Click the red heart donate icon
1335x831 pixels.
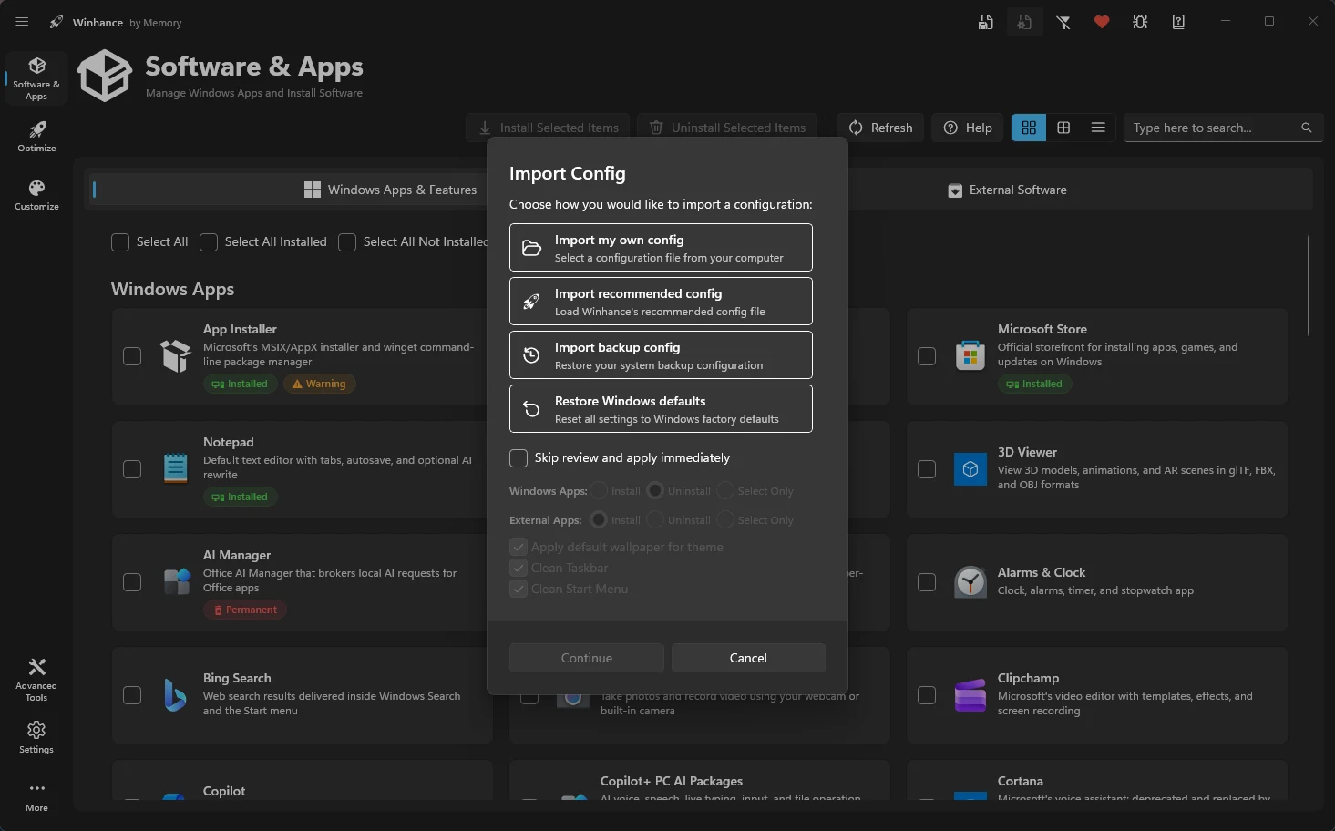1102,22
